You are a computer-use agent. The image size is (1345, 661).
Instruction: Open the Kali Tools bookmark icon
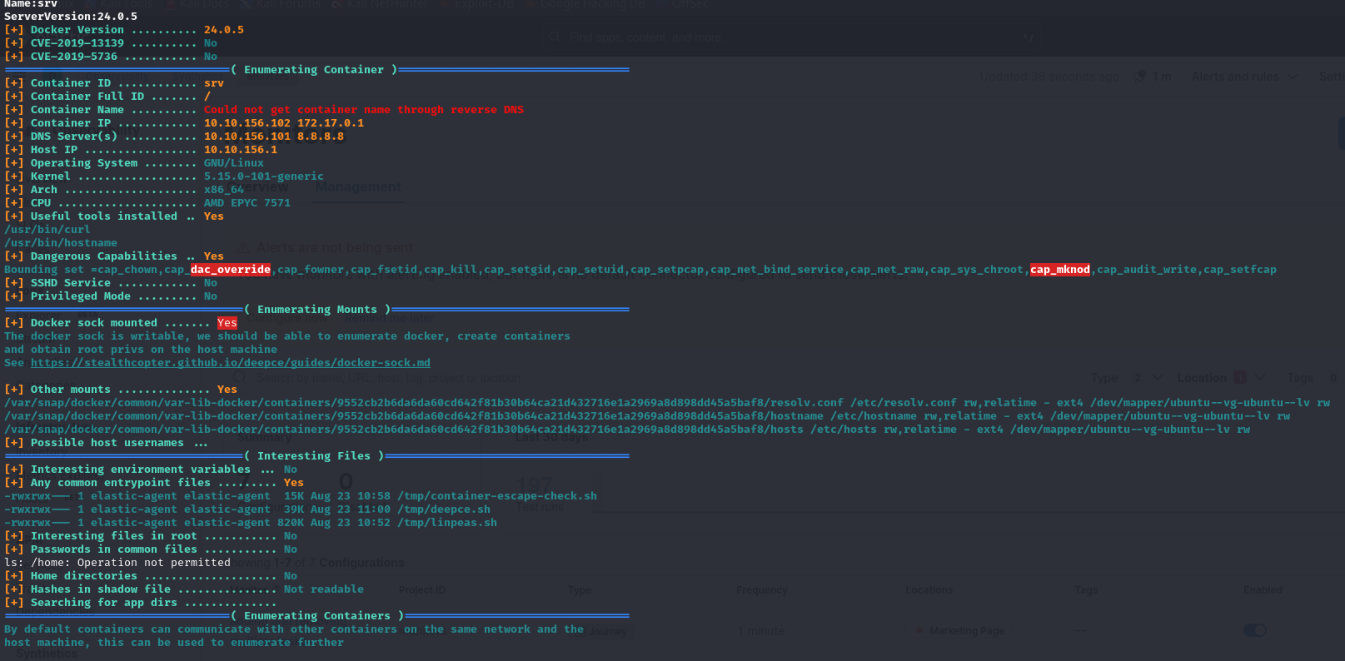click(x=91, y=4)
